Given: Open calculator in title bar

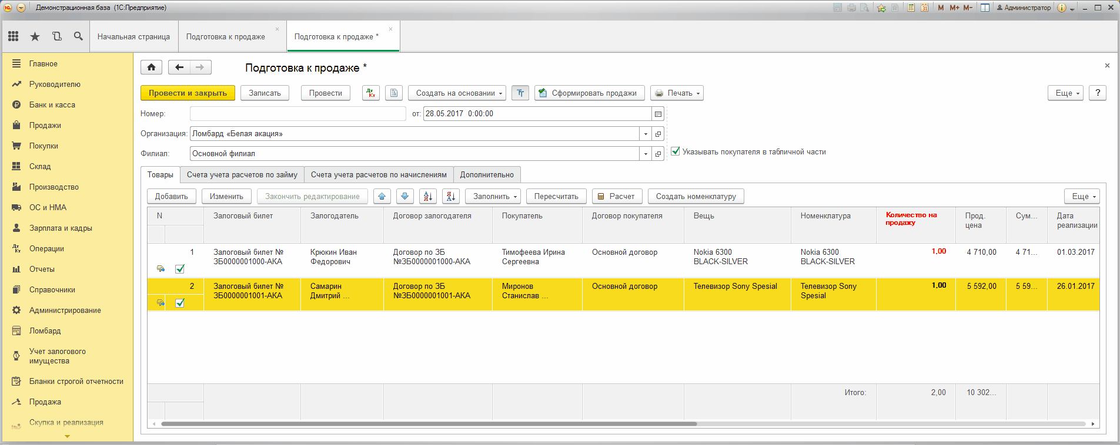Looking at the screenshot, I should 911,8.
